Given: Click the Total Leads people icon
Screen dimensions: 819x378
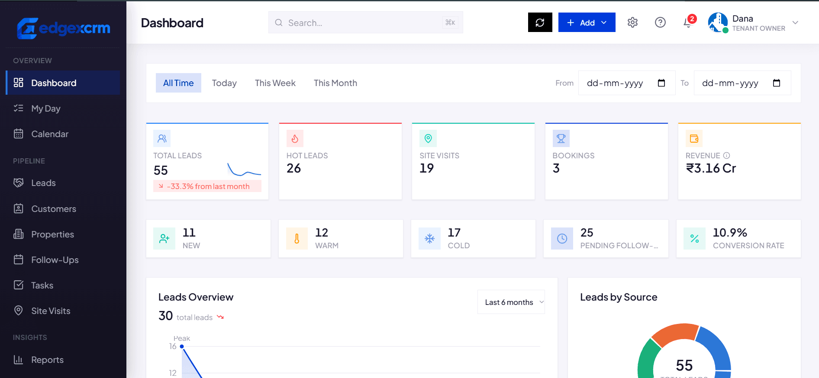Looking at the screenshot, I should point(162,138).
